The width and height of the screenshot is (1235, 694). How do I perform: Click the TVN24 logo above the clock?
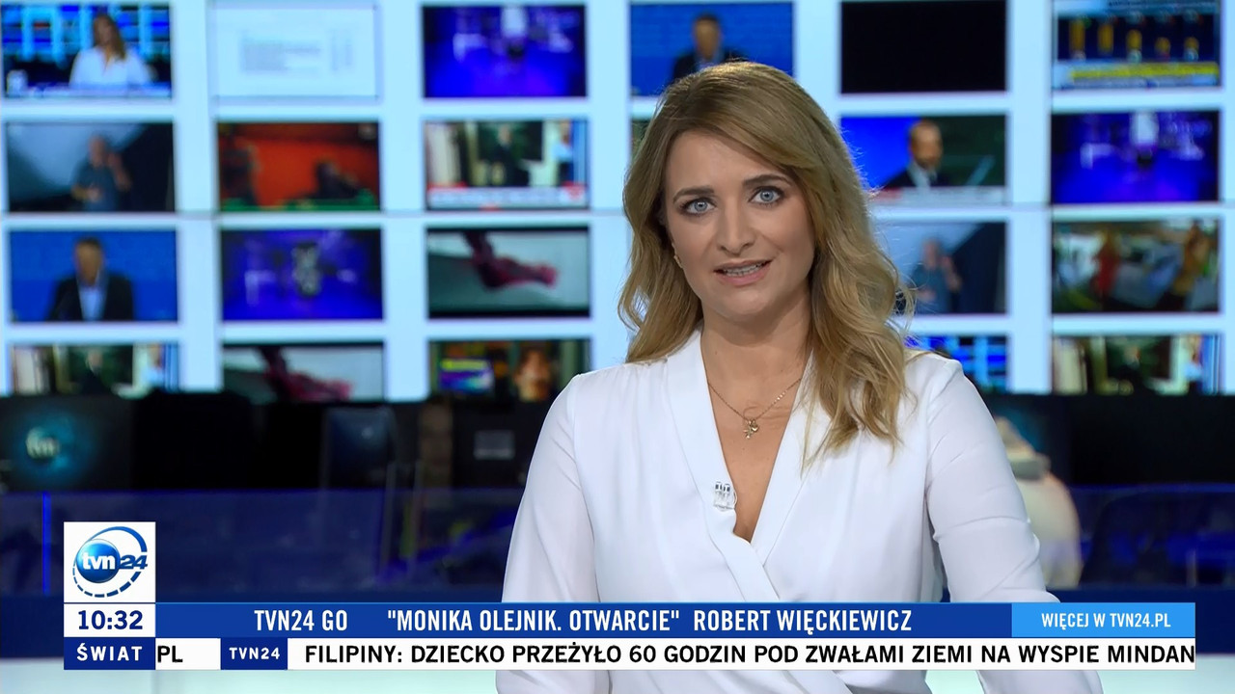110,562
